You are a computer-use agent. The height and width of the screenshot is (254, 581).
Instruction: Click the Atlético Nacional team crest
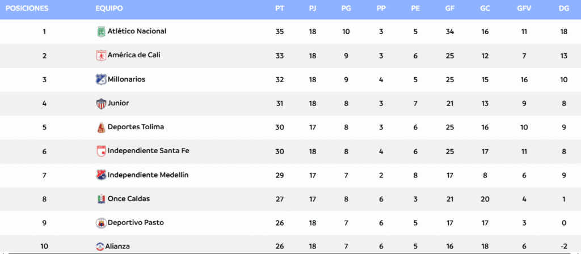[101, 32]
